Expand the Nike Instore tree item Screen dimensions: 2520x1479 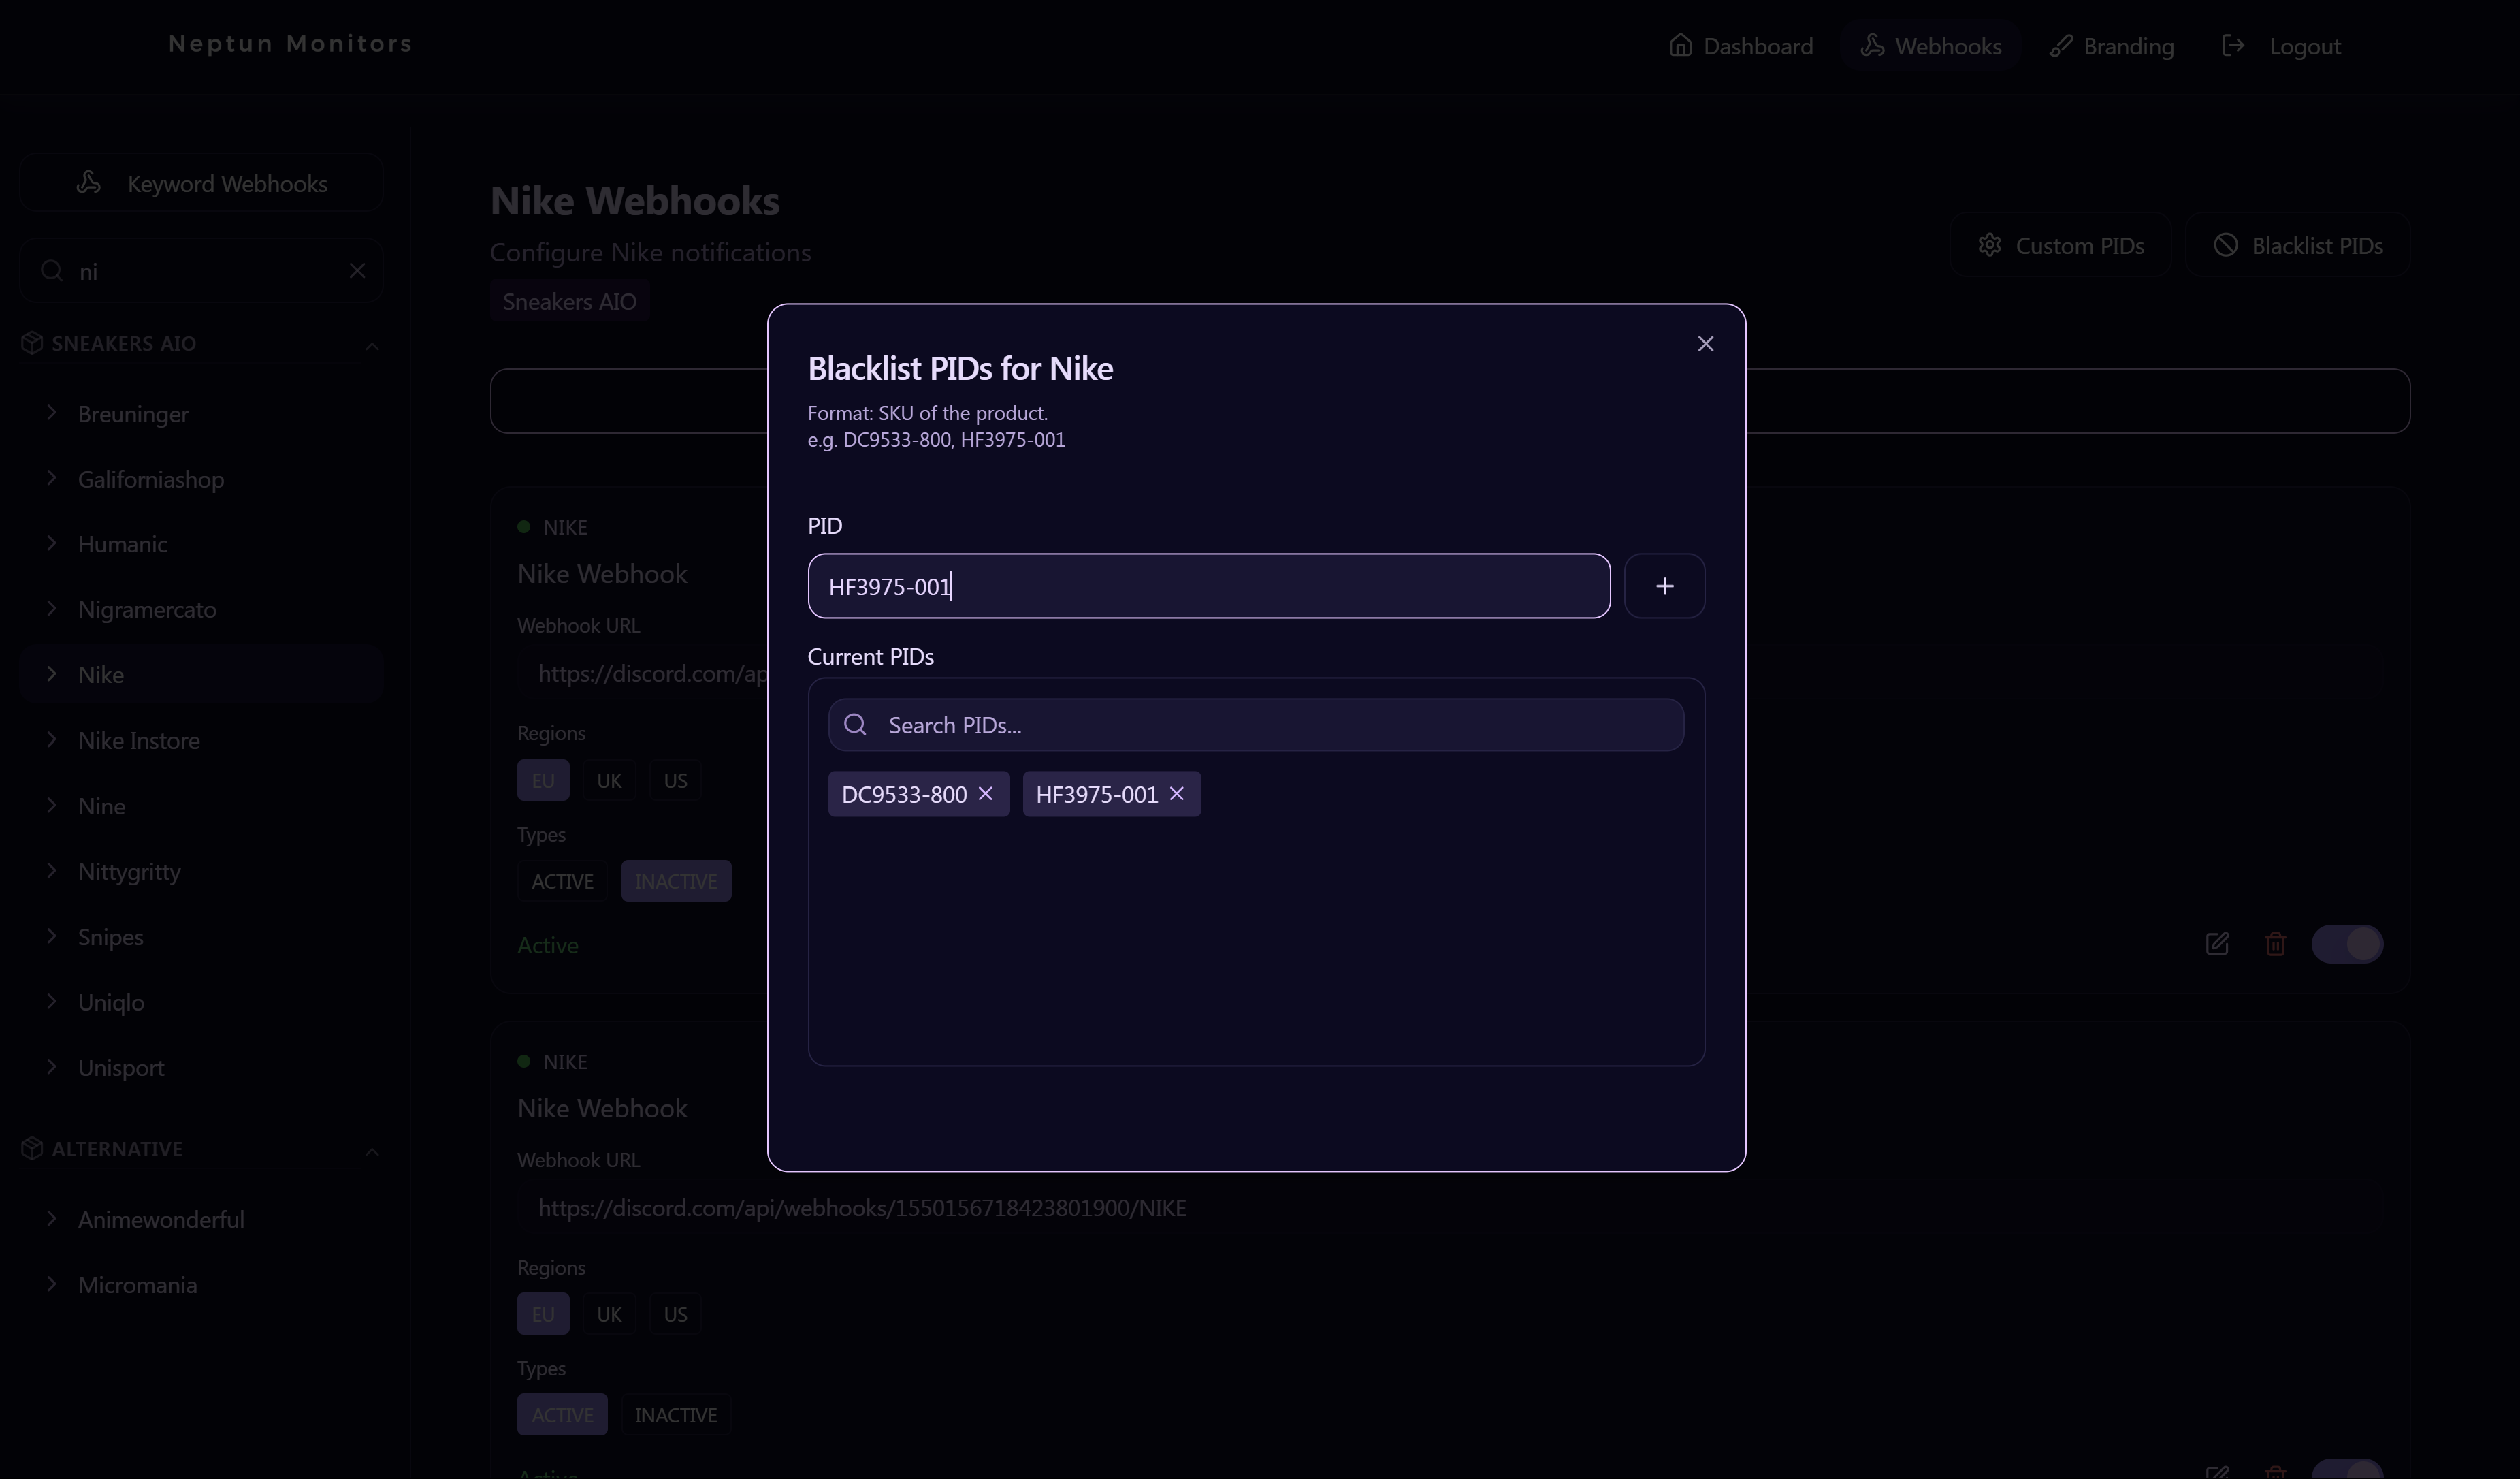click(x=52, y=740)
